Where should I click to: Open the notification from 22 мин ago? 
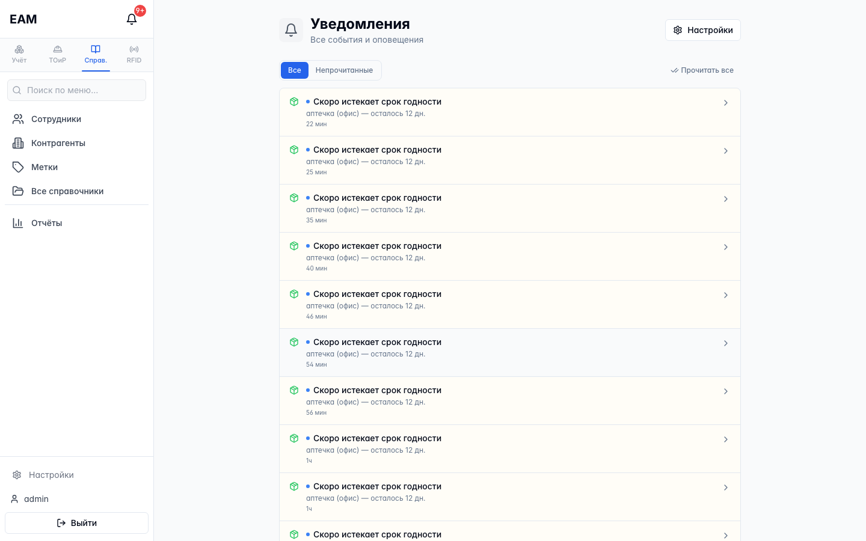click(x=510, y=112)
